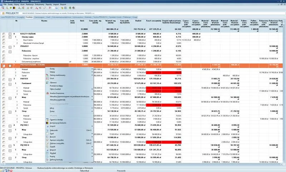Click the Załączniki icon in context menu
The image size is (286, 172).
(47, 130)
